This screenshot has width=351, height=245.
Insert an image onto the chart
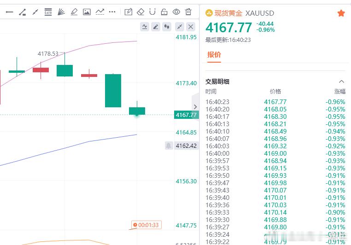[x=87, y=12]
